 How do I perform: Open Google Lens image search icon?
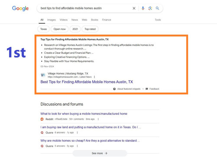(150, 8)
